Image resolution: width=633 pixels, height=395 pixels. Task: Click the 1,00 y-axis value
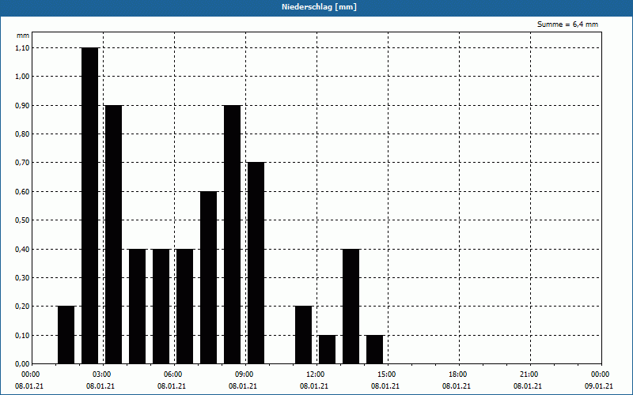(22, 77)
